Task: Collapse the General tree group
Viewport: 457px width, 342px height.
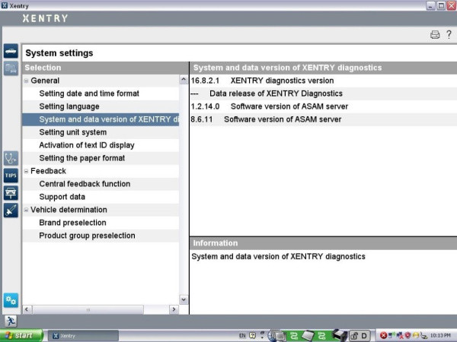Action: pos(26,81)
